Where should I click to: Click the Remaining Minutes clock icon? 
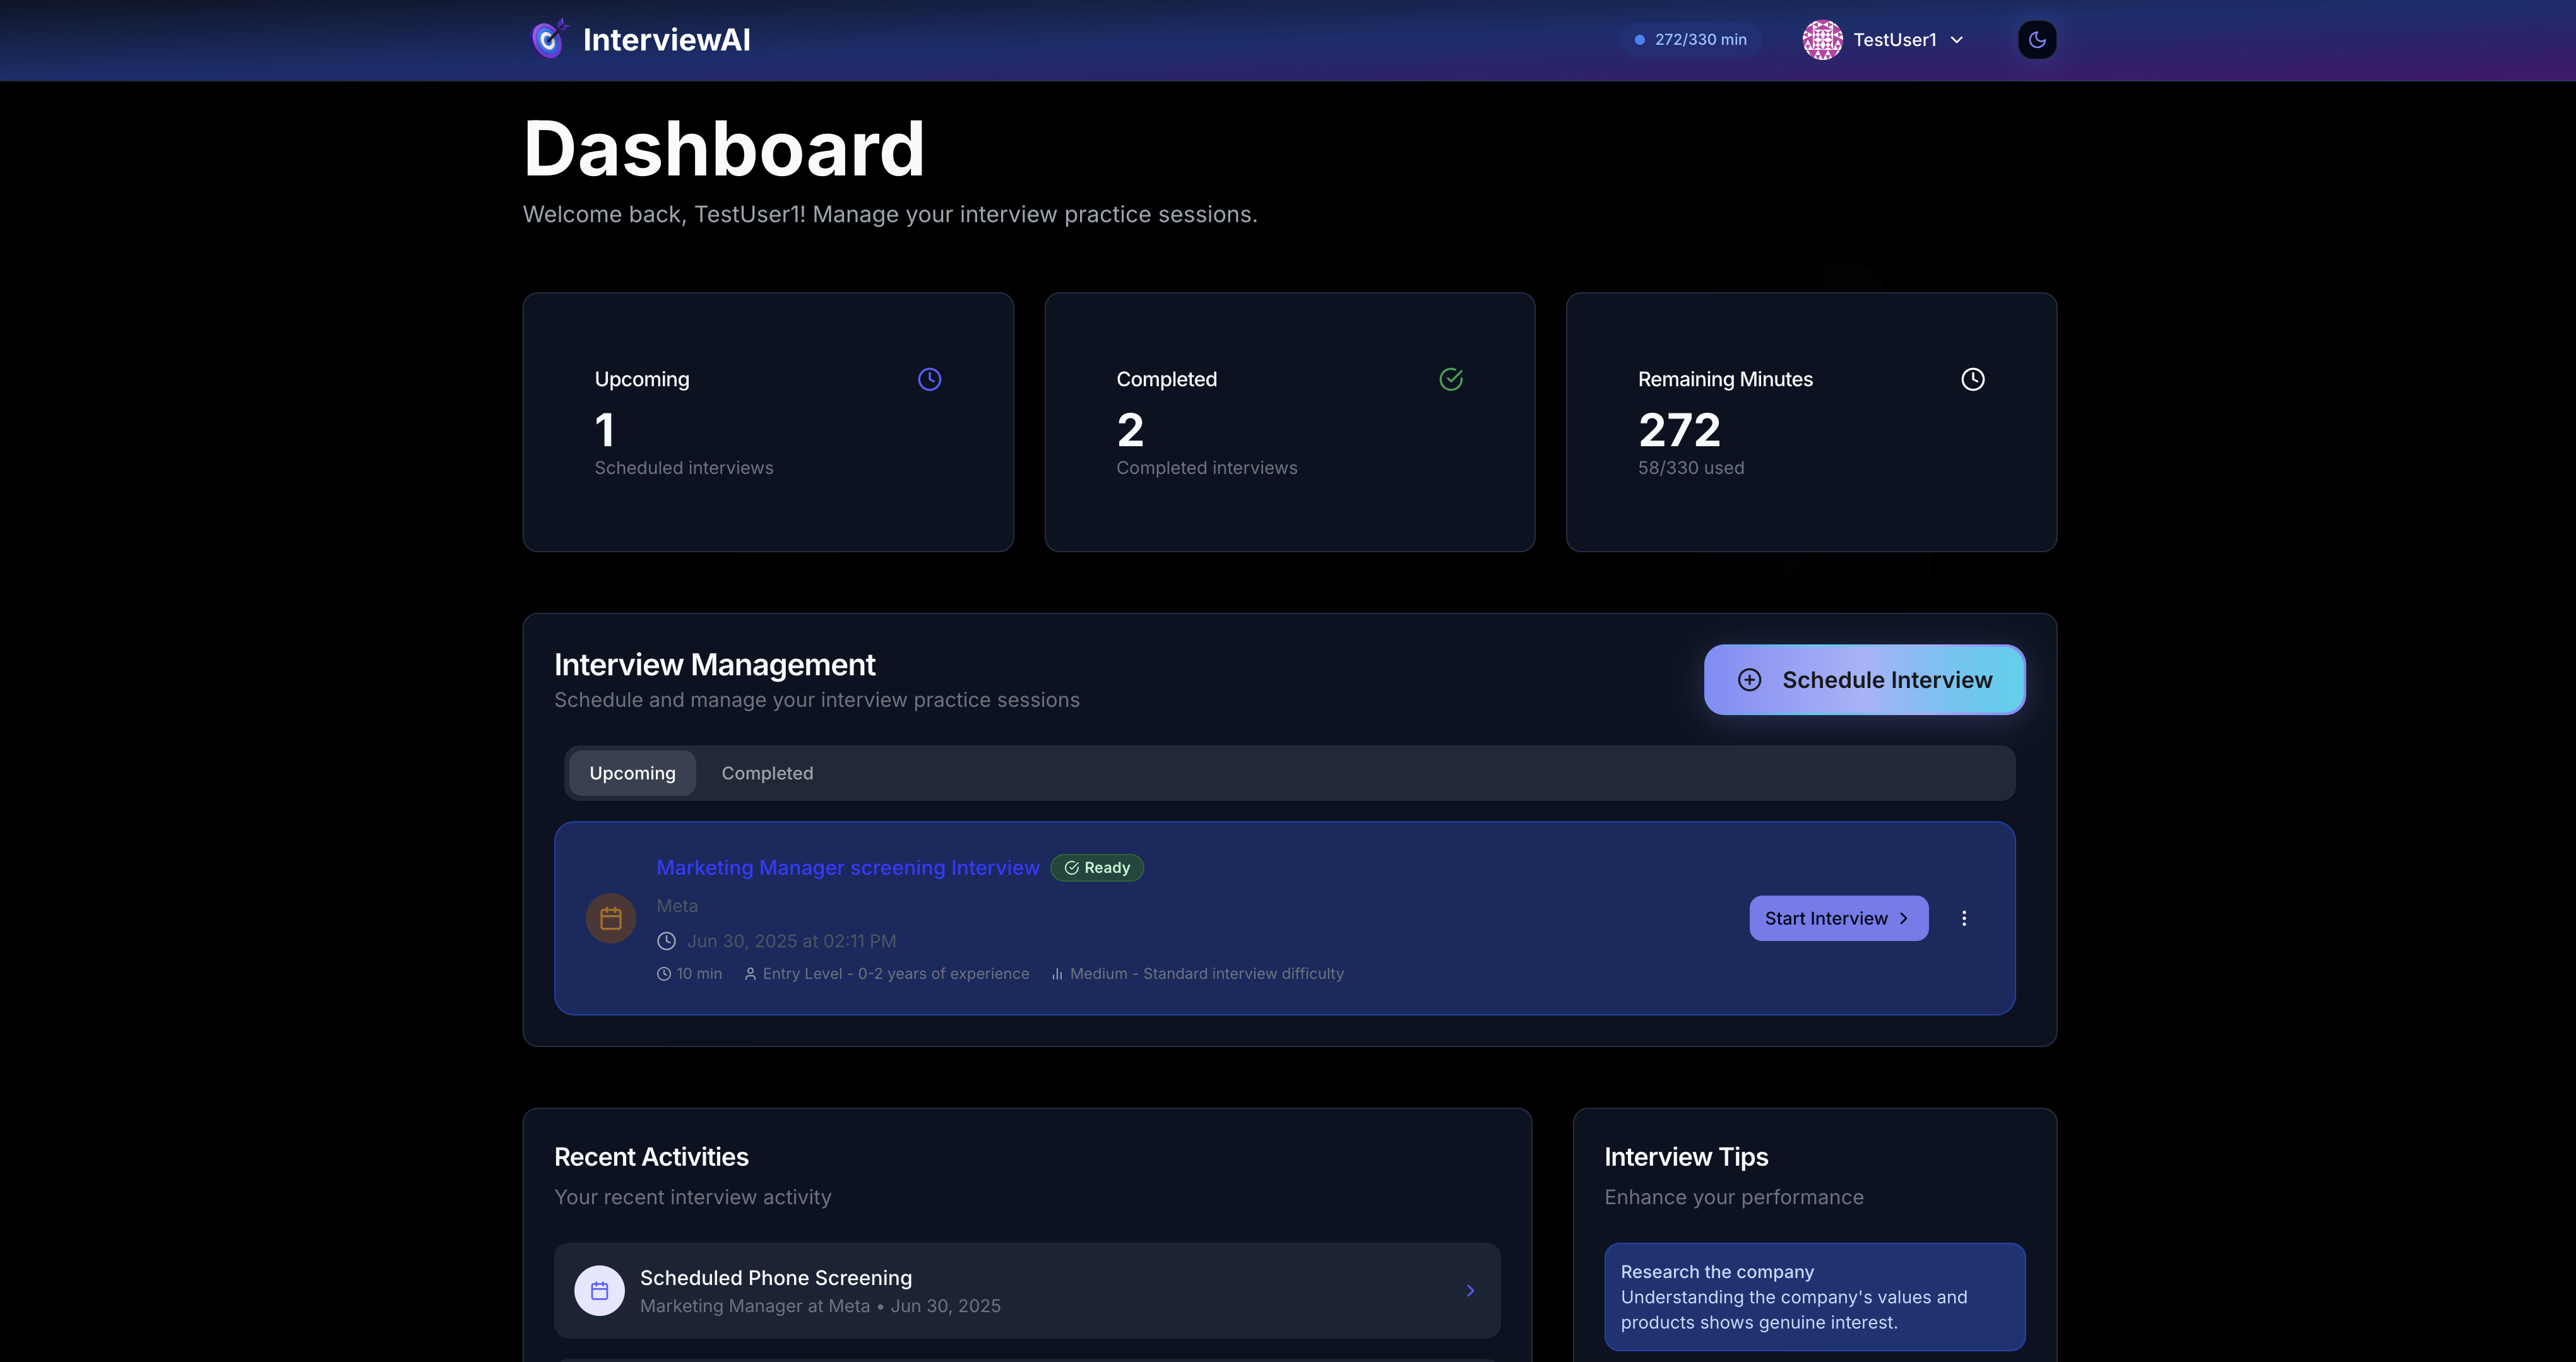click(1972, 379)
